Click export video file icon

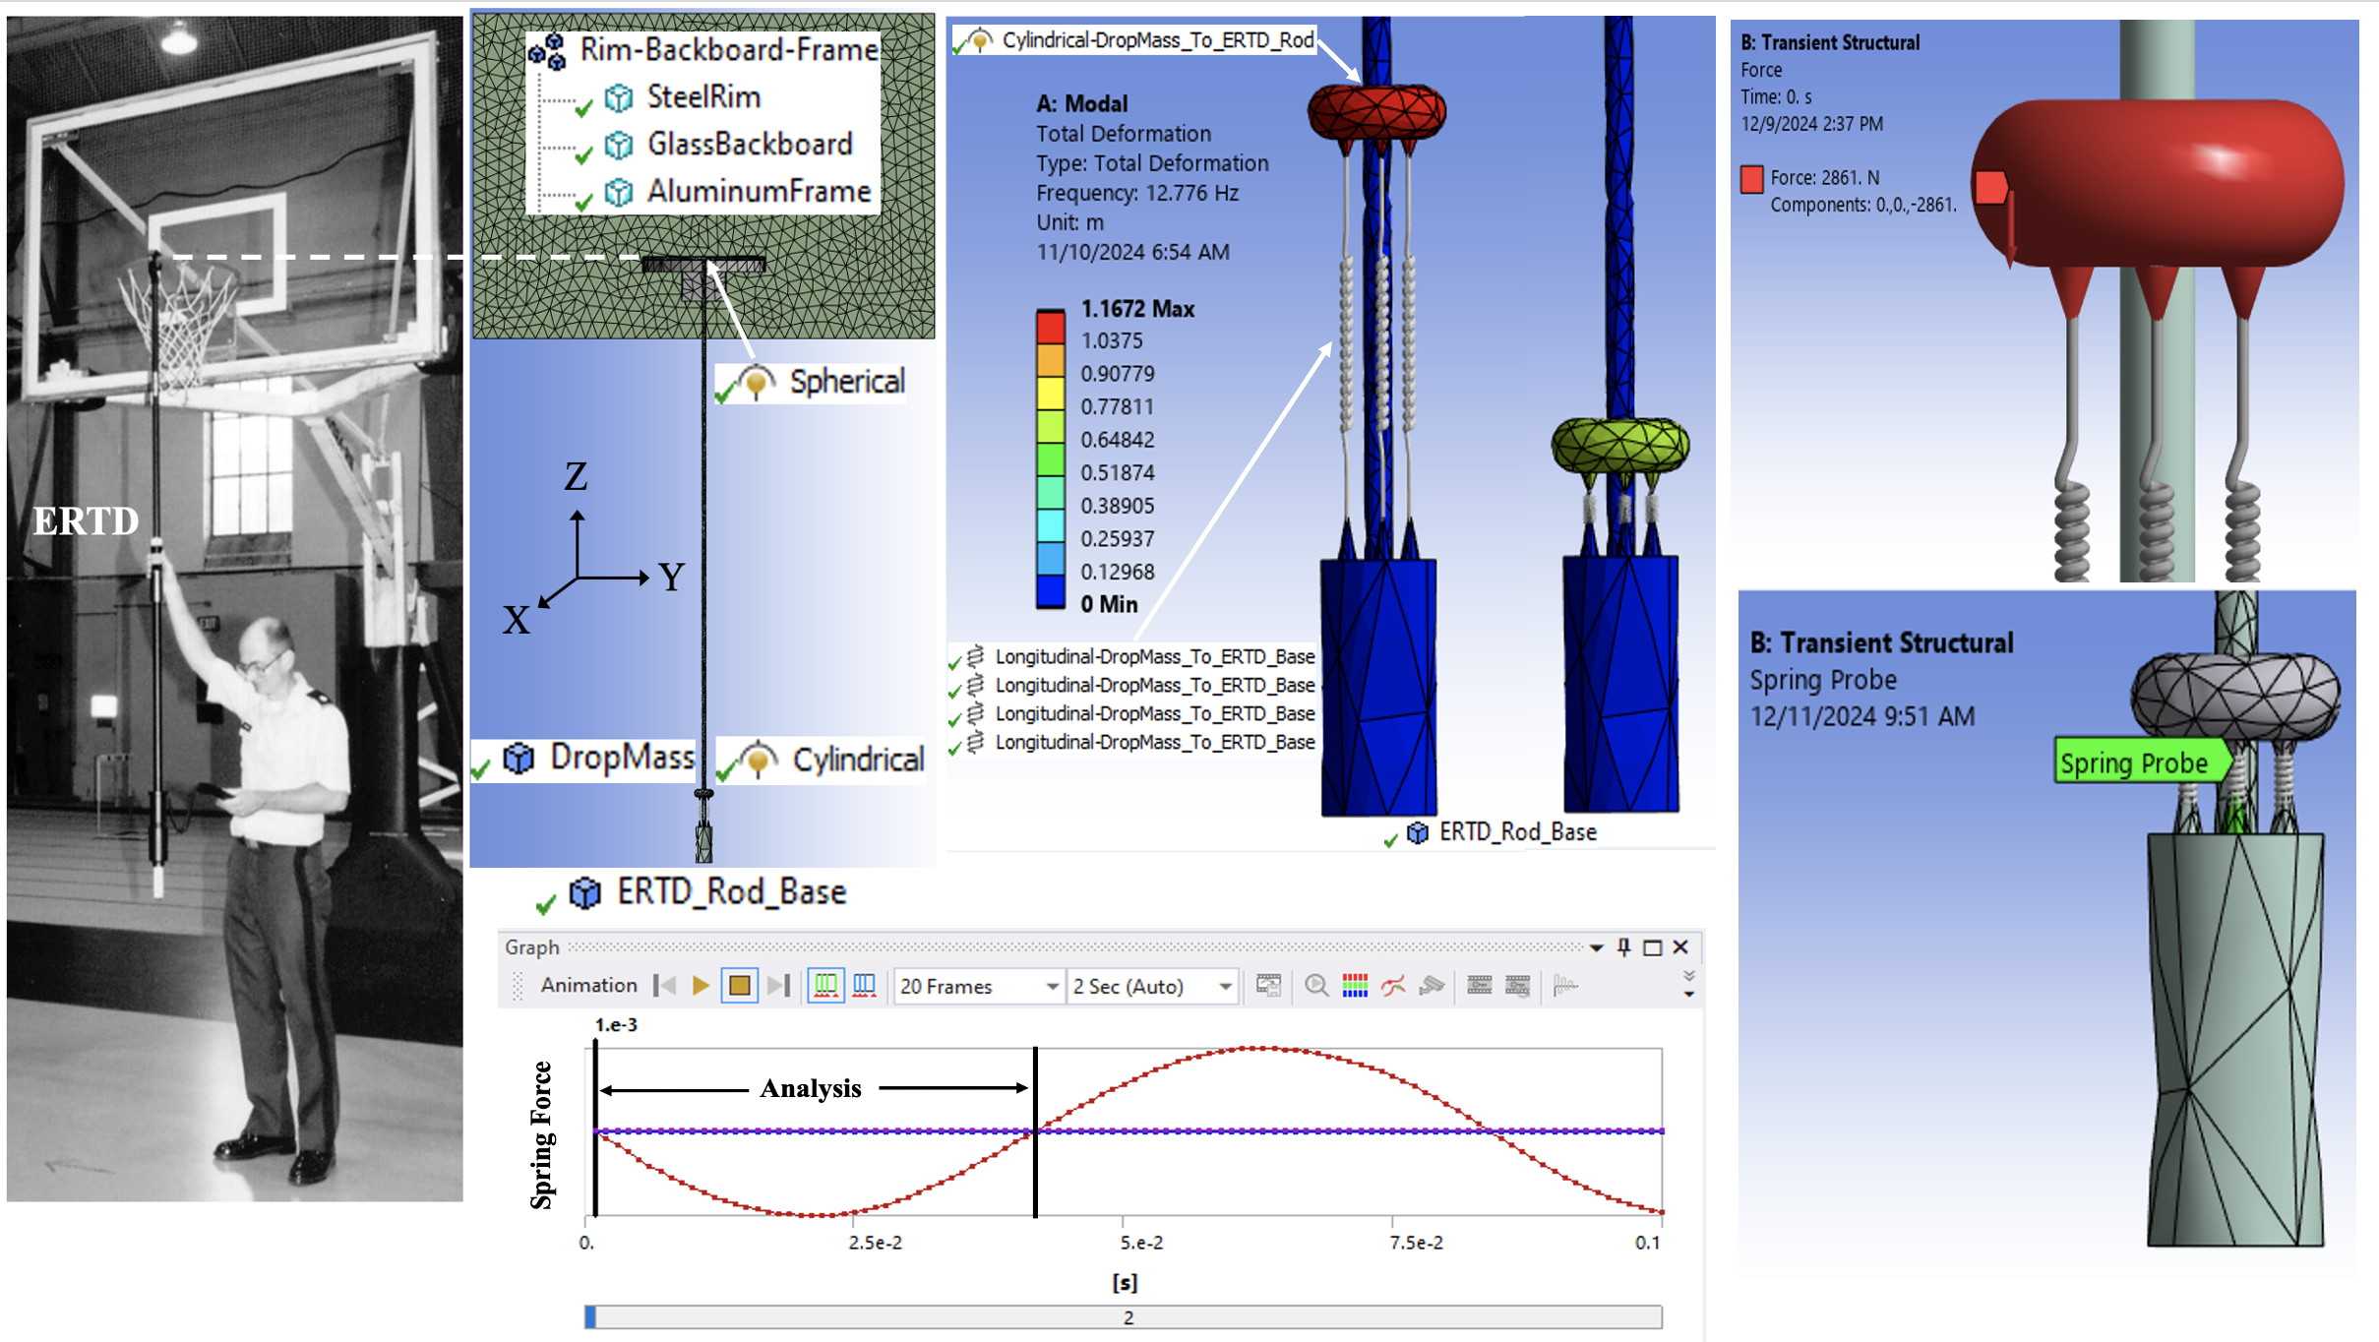coord(1268,986)
